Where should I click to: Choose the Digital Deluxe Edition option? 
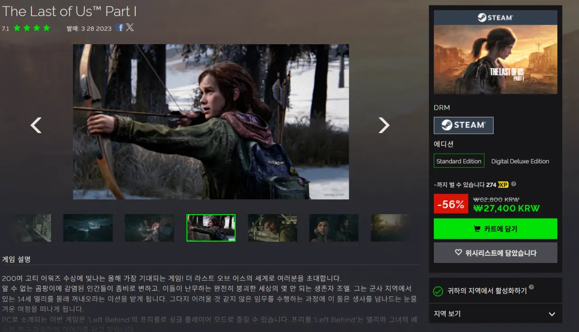520,161
